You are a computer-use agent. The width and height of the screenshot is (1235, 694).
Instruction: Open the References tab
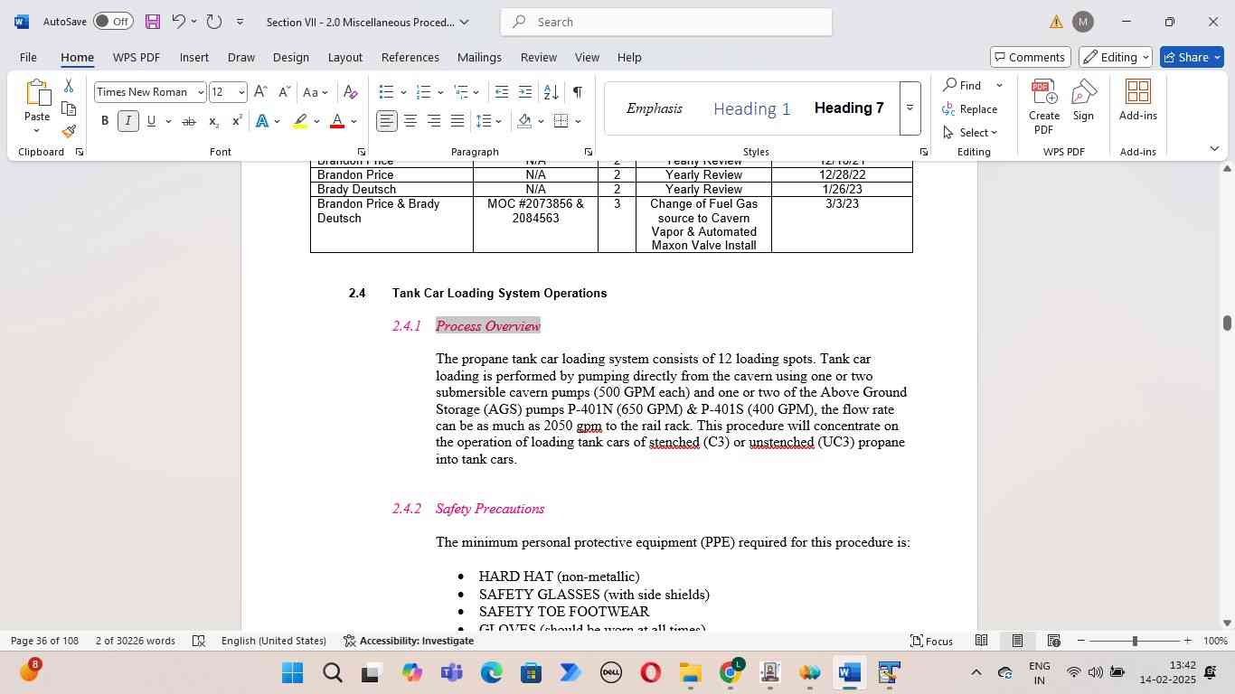click(410, 57)
